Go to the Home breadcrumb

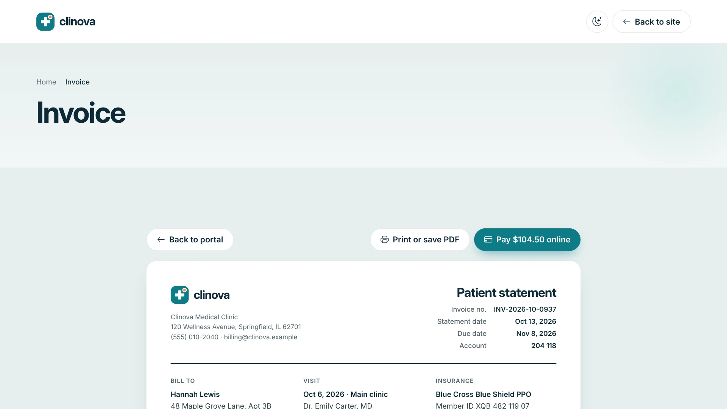pos(46,82)
